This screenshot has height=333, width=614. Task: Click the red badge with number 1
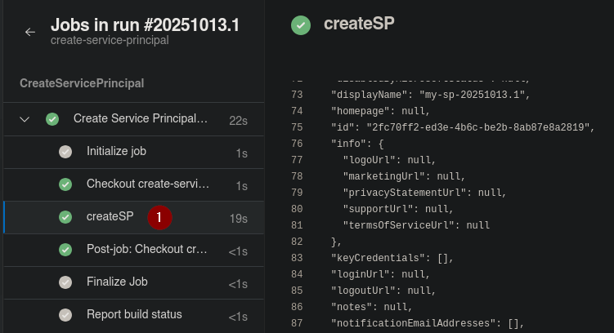coord(159,217)
